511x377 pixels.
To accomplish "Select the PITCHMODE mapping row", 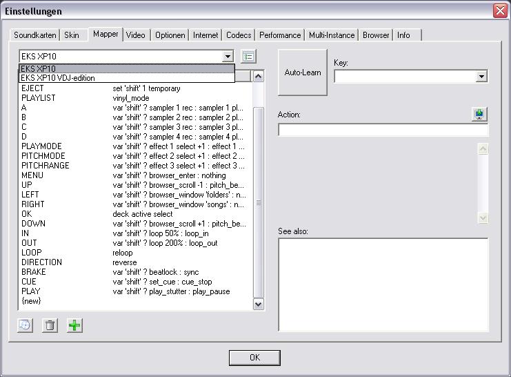I will coord(136,156).
